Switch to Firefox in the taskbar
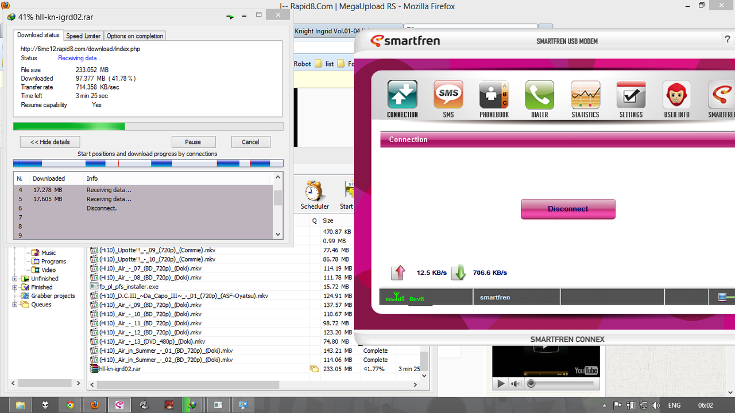735x413 pixels. click(94, 405)
